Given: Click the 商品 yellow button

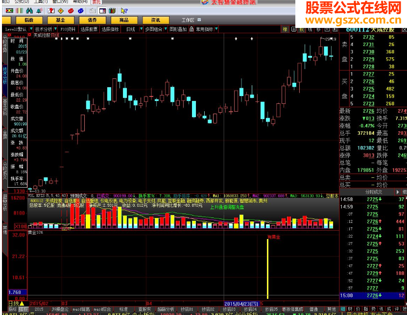Looking at the screenshot, I should click(124, 20).
